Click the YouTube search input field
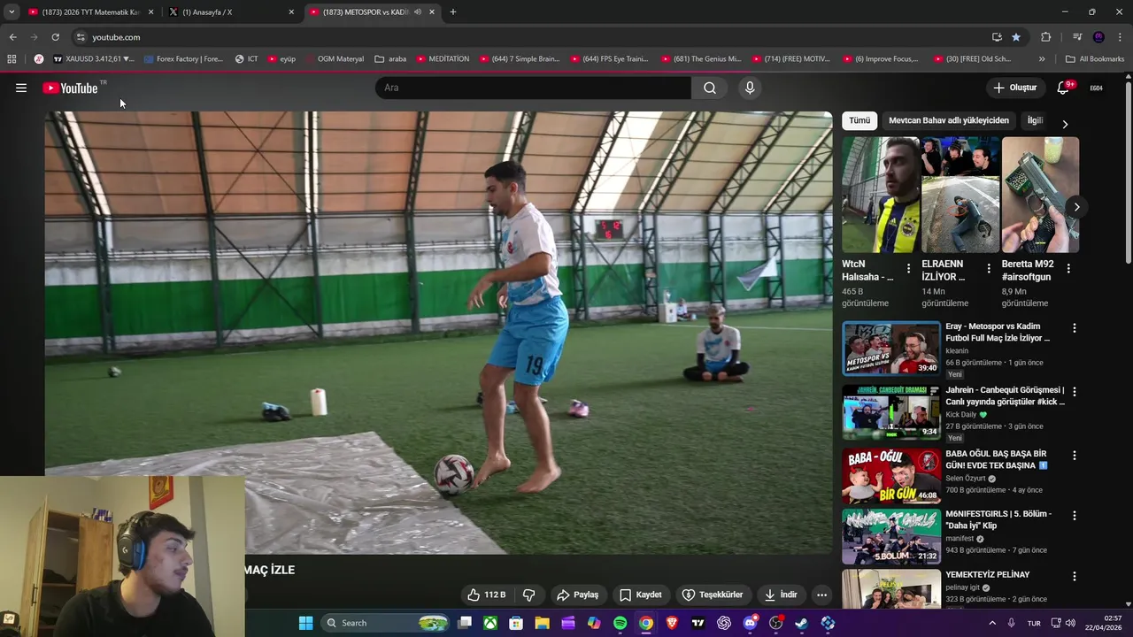 click(533, 88)
